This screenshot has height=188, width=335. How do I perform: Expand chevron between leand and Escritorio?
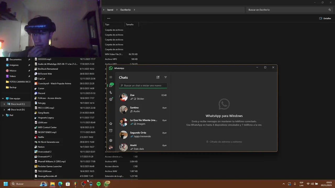[117, 10]
